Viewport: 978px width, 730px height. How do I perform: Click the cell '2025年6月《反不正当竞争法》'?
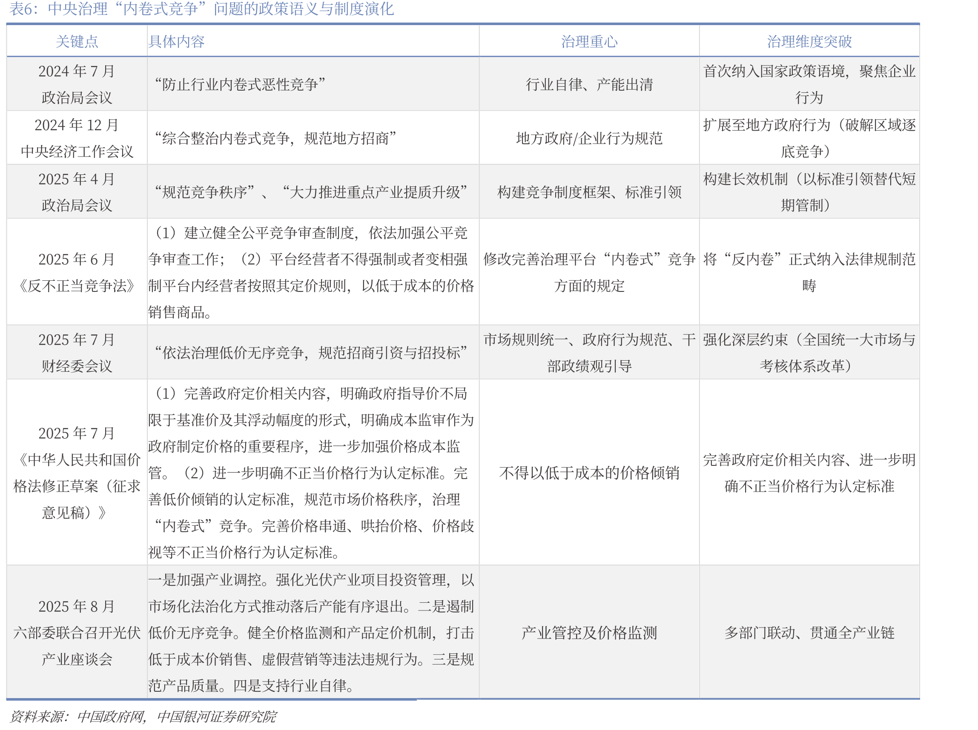click(77, 272)
